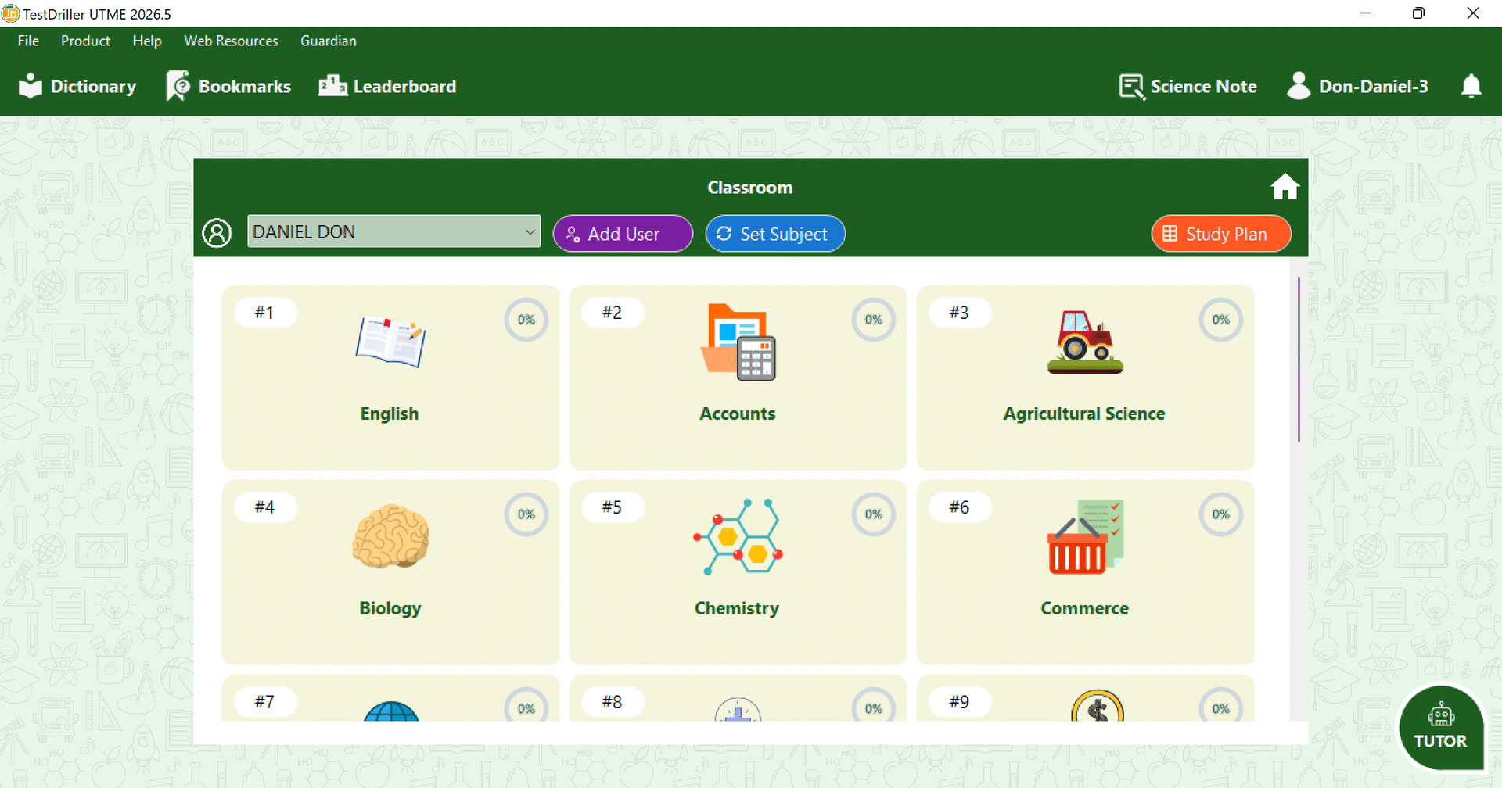1502x788 pixels.
Task: Click the 0% progress ring on Biology
Action: click(526, 514)
